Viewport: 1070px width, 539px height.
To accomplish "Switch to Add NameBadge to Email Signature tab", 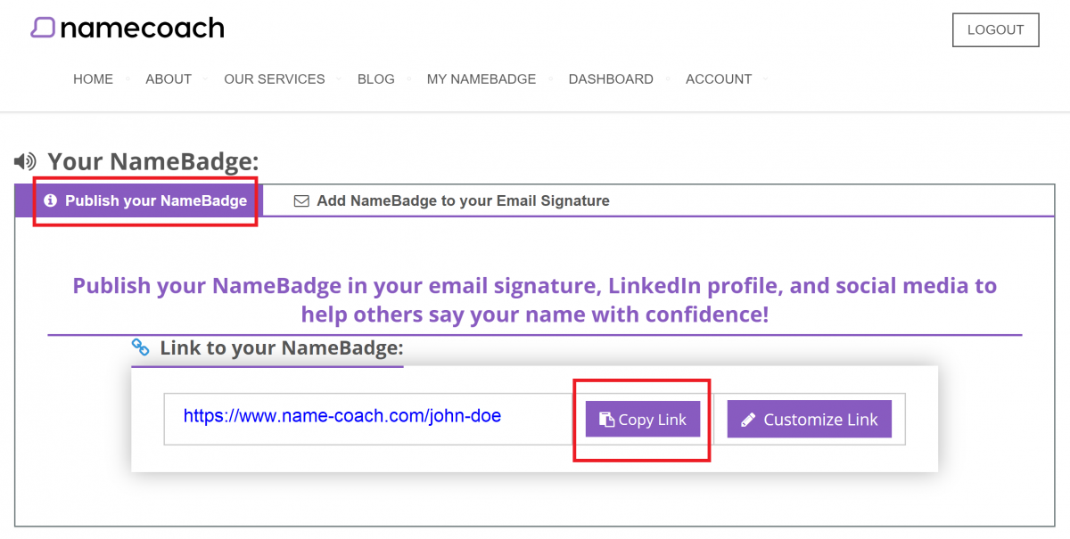I will pyautogui.click(x=452, y=201).
